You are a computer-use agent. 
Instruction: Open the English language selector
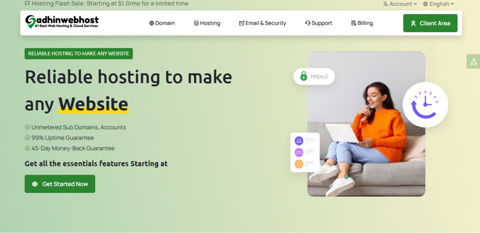[439, 4]
